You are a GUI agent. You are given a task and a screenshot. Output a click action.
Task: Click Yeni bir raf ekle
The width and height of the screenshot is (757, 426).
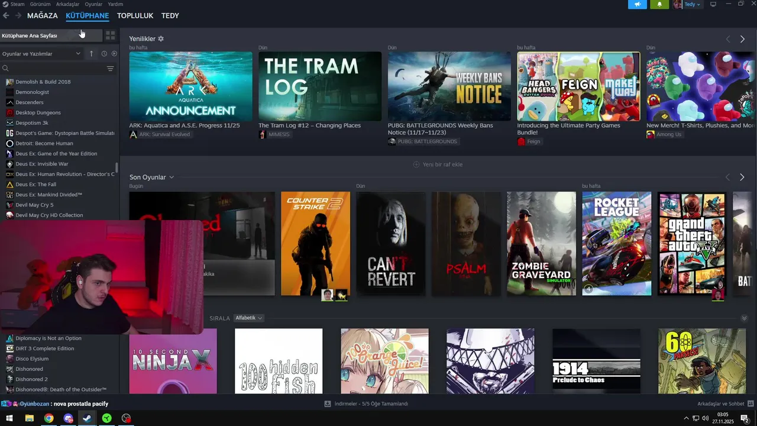pyautogui.click(x=438, y=164)
